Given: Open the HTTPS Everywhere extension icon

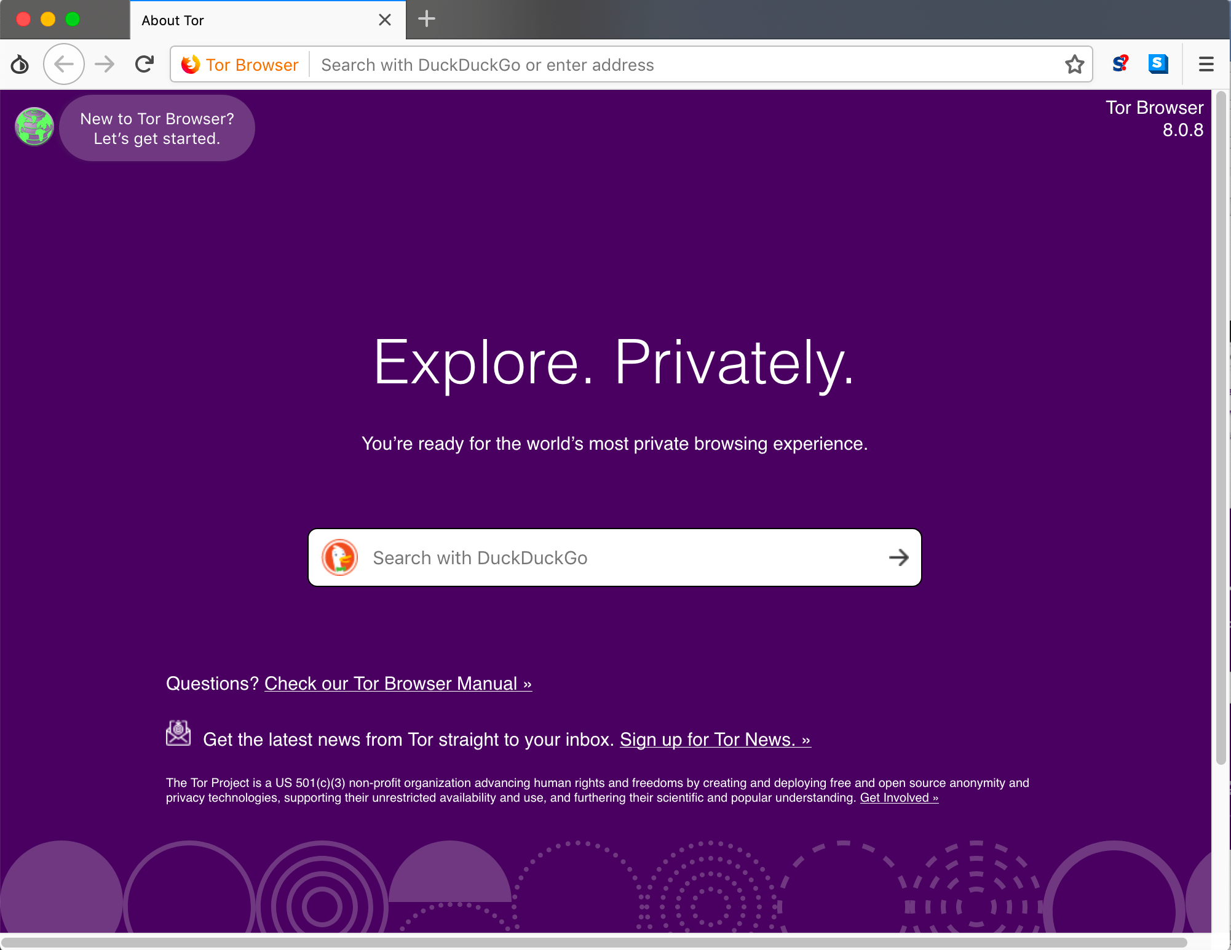Looking at the screenshot, I should [1158, 64].
